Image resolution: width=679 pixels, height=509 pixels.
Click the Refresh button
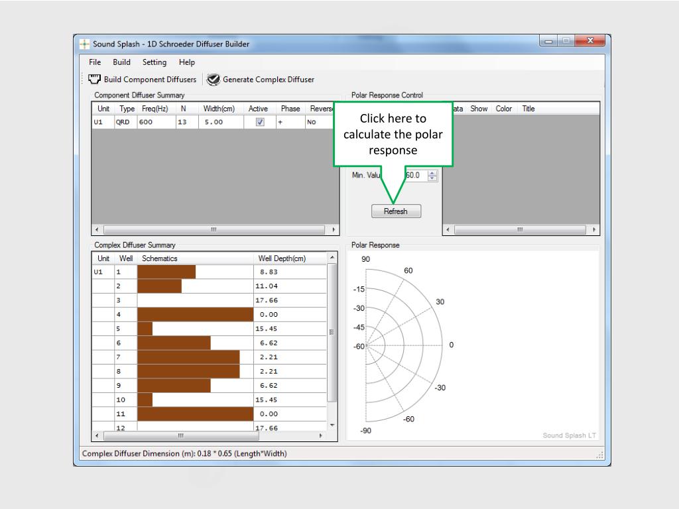[x=396, y=211]
